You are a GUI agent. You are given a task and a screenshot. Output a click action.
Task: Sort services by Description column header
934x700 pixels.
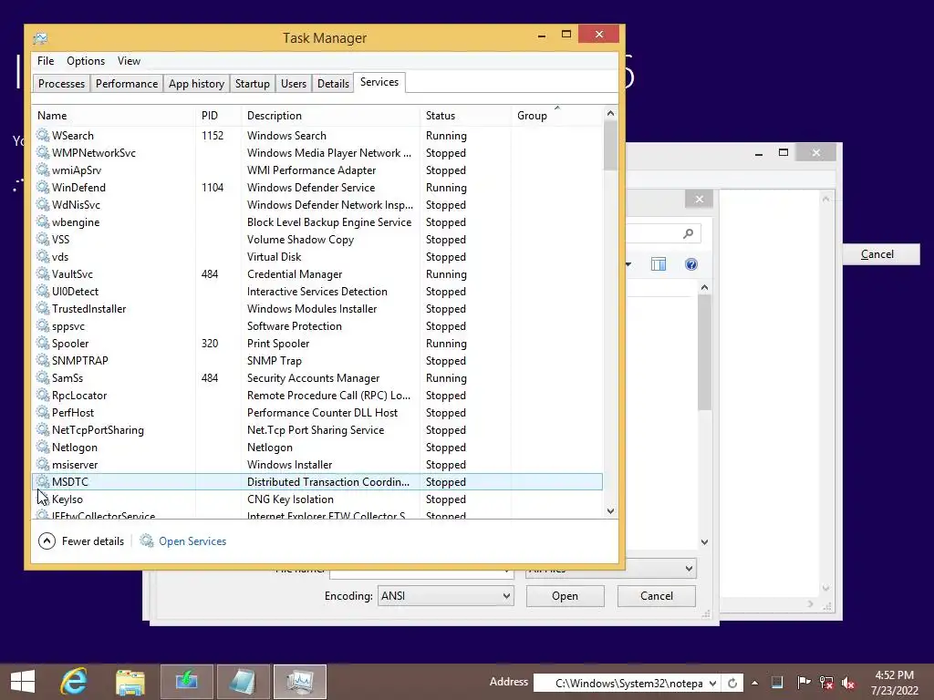[330, 116]
